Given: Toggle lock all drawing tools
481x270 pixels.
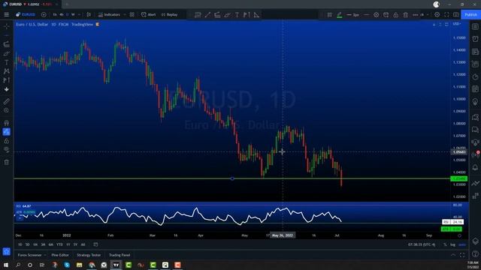Looking at the screenshot, I should tap(7, 141).
